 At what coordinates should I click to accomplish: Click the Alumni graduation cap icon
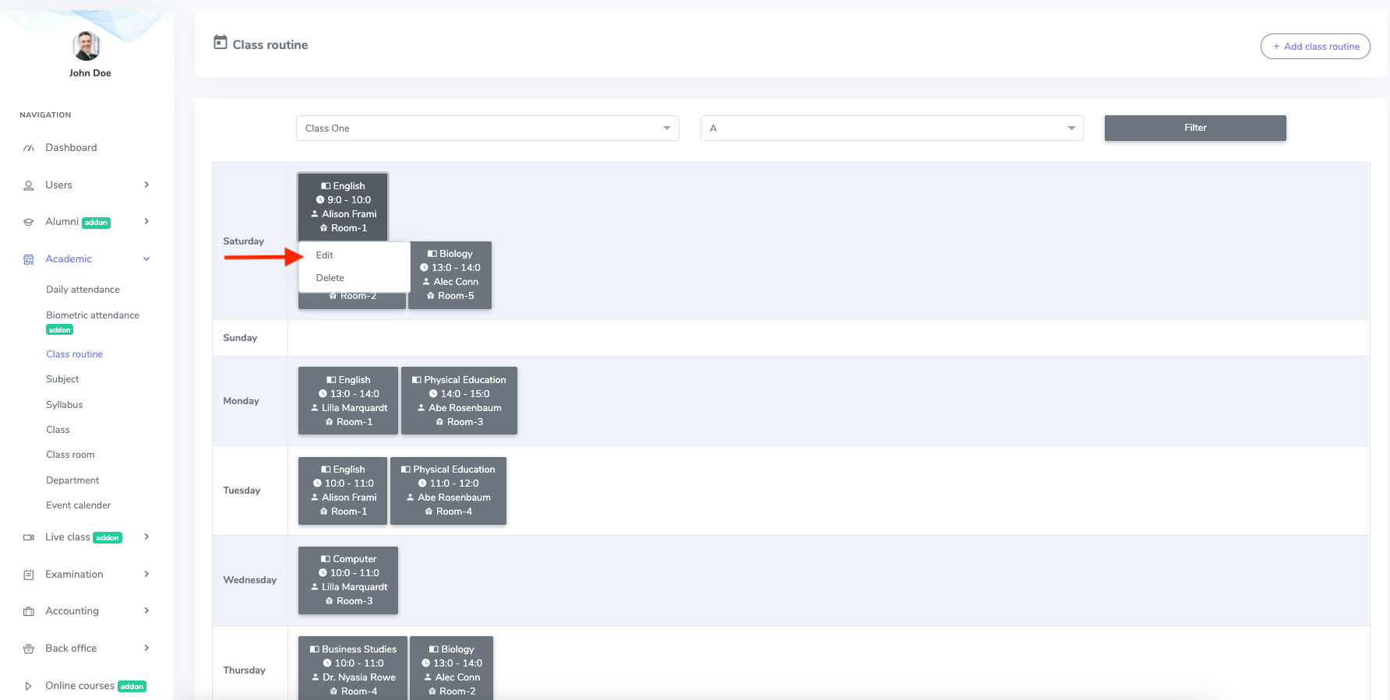pyautogui.click(x=29, y=222)
